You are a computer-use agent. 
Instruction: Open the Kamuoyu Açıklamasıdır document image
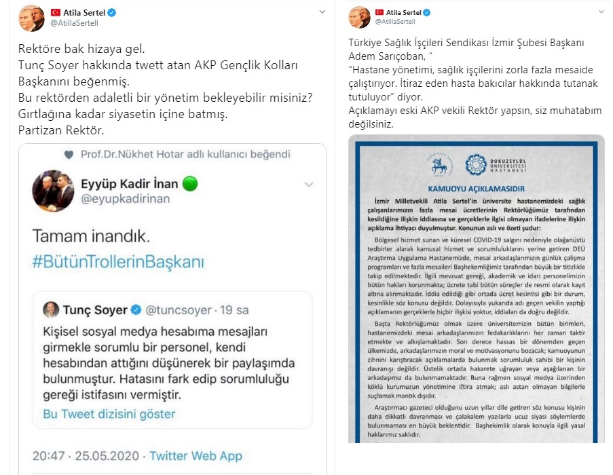pos(477,288)
